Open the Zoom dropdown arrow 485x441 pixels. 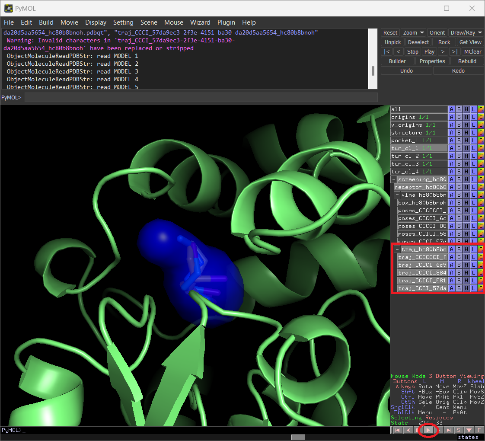[423, 32]
